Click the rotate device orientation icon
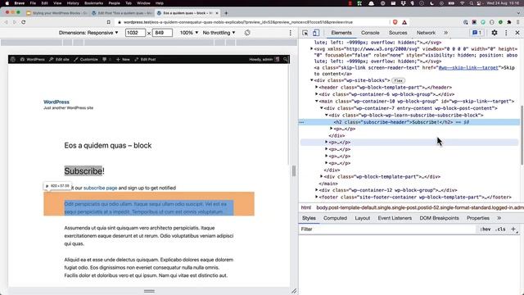 [247, 33]
